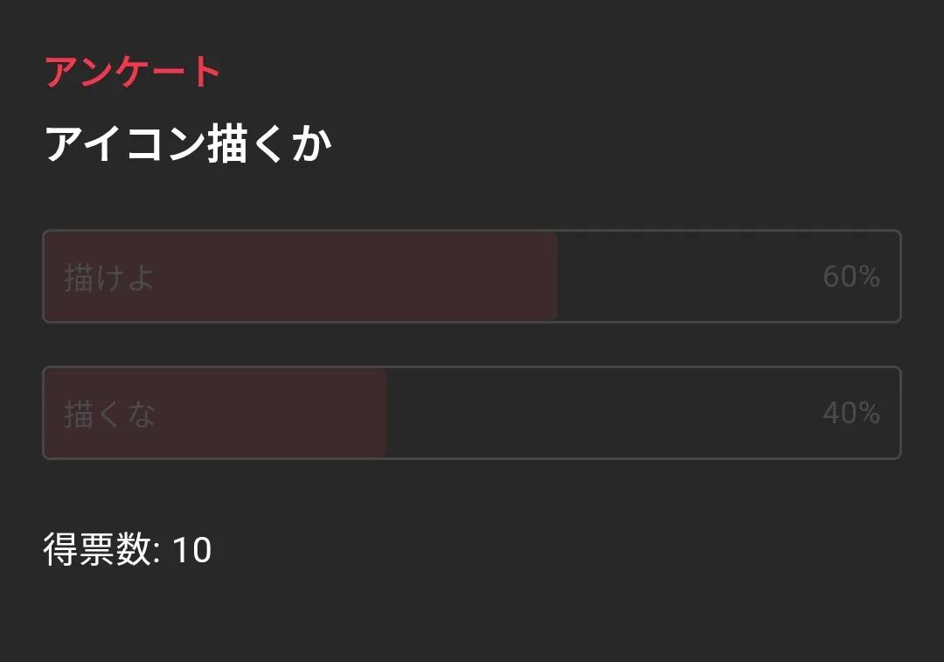Image resolution: width=944 pixels, height=662 pixels.
Task: Select the 描けよ poll option
Action: pyautogui.click(x=472, y=276)
